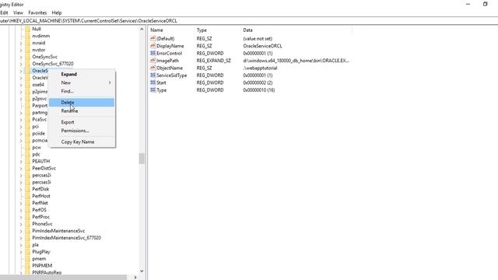Click the percsas2i key folder icon

(27, 175)
